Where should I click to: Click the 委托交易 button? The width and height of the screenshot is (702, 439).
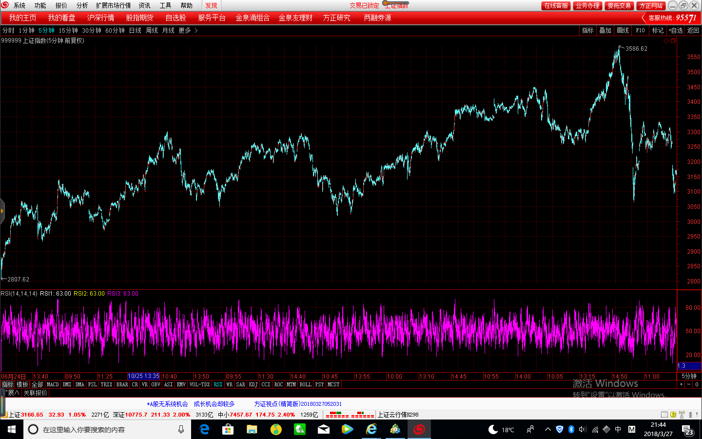point(619,5)
